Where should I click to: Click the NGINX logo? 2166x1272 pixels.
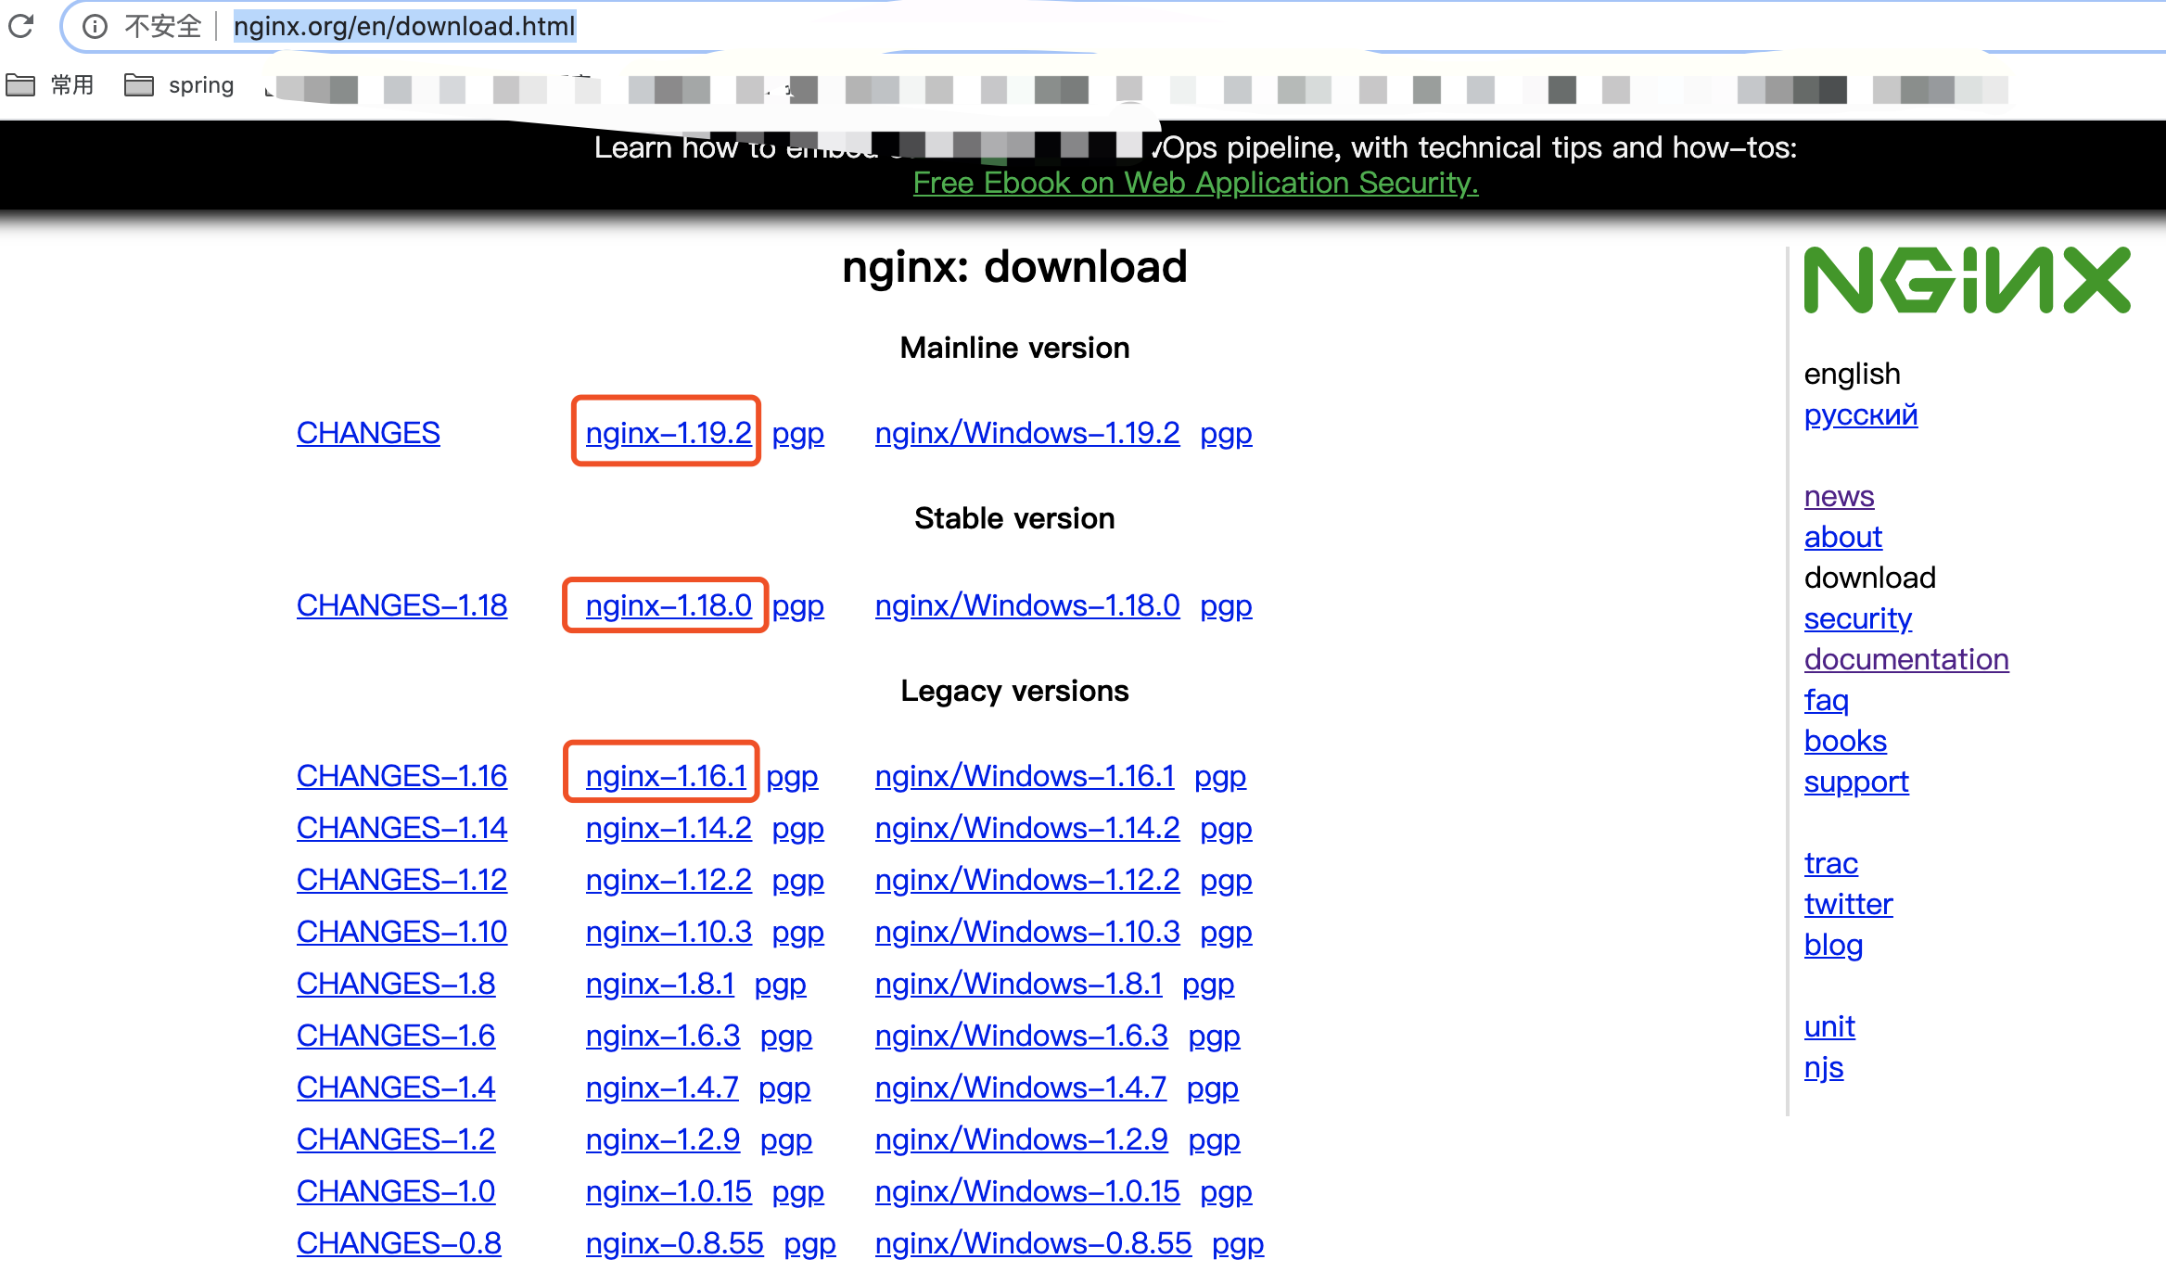pyautogui.click(x=1967, y=281)
